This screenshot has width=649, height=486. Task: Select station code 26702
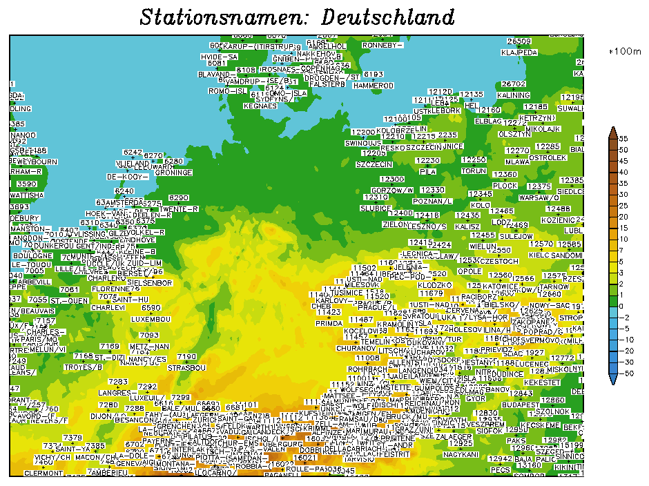tap(514, 84)
